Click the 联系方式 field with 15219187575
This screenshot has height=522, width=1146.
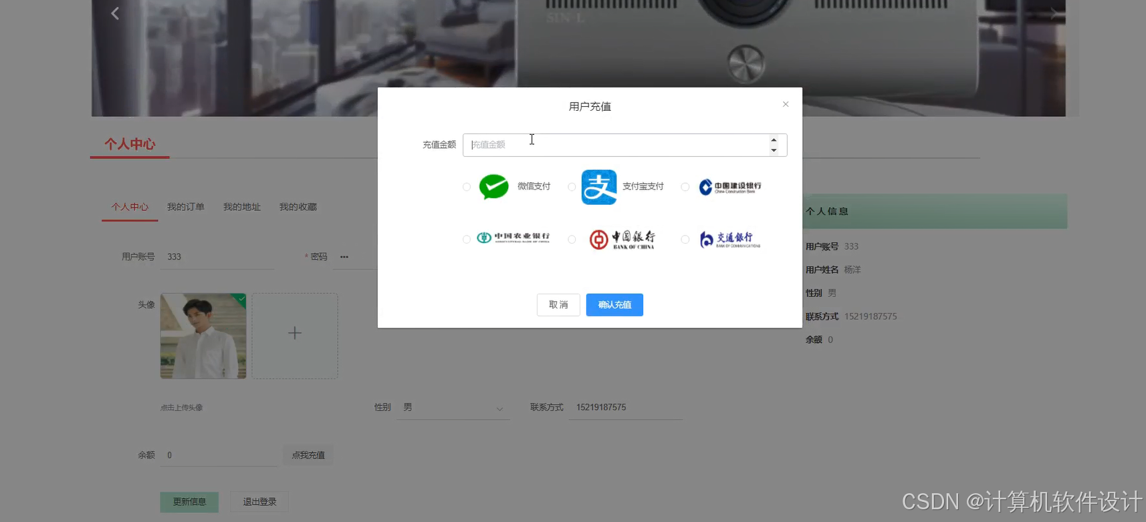625,407
